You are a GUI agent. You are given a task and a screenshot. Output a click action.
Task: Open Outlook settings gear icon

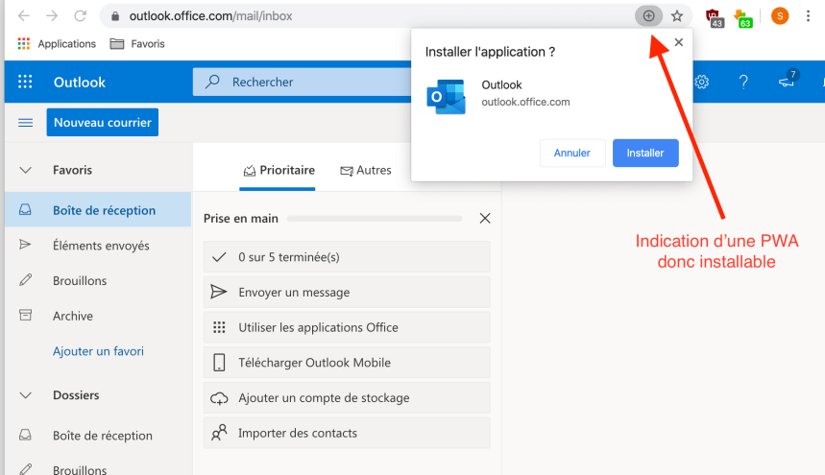(702, 83)
